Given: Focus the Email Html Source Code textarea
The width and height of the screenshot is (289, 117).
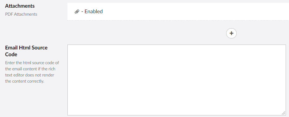Looking at the screenshot, I should (177, 80).
